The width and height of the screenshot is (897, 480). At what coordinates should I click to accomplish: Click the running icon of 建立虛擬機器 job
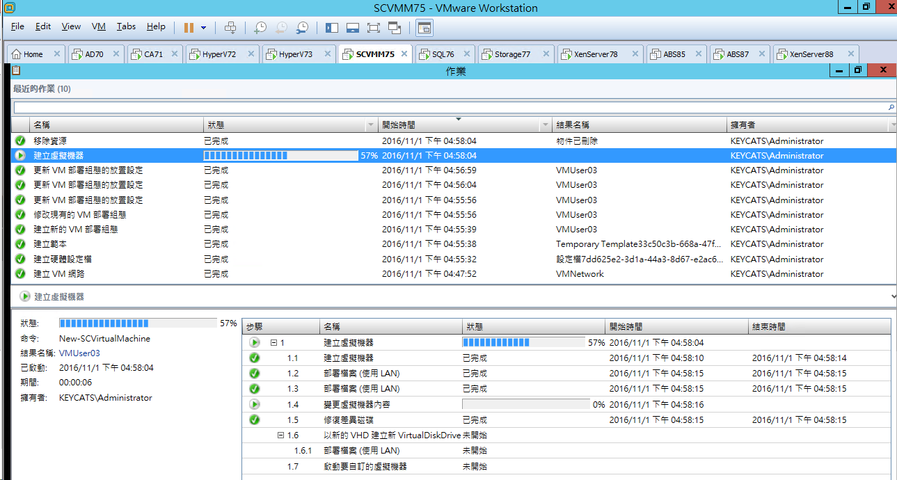click(x=20, y=156)
